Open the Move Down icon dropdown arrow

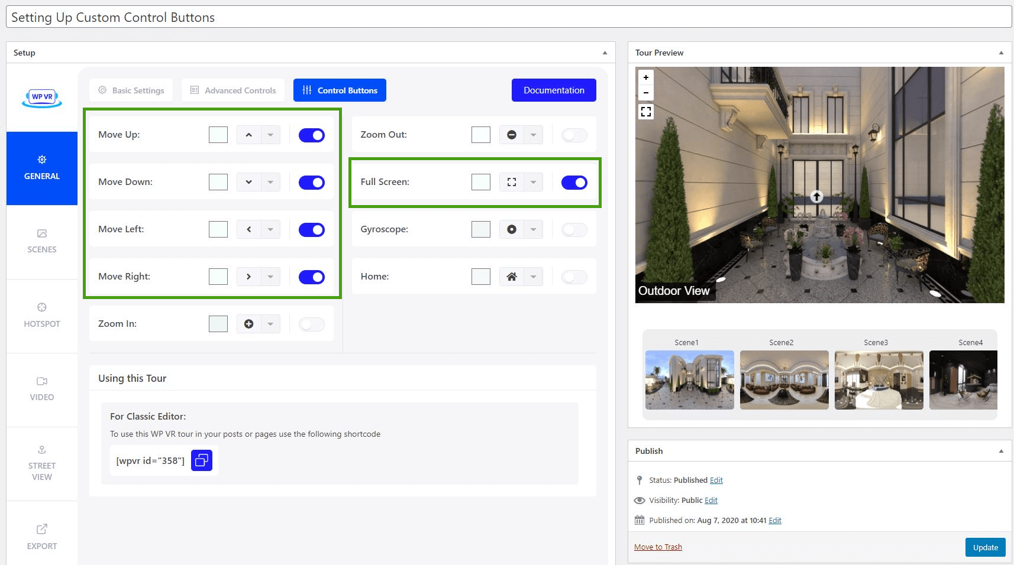[270, 182]
